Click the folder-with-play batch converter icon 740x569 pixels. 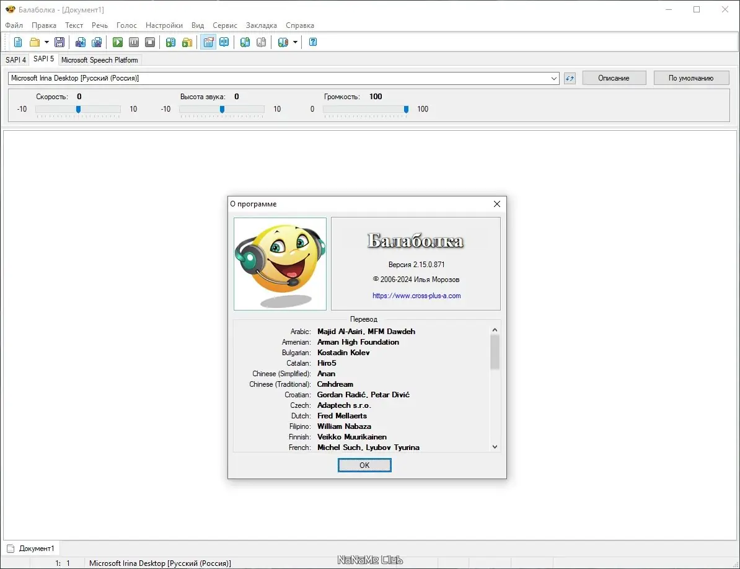pyautogui.click(x=187, y=43)
